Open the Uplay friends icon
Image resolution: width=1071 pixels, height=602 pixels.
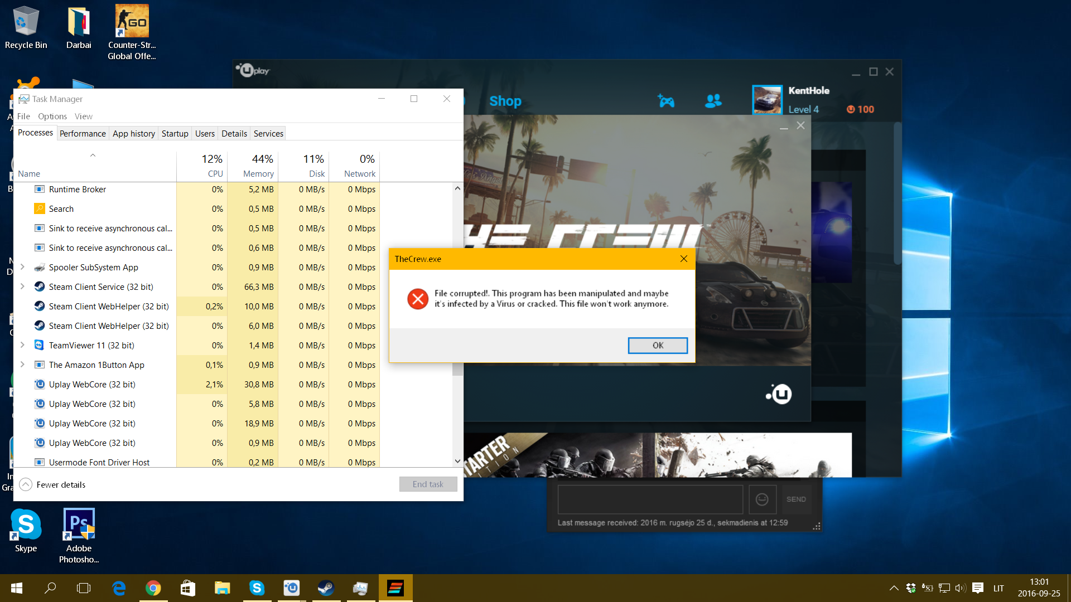tap(713, 101)
